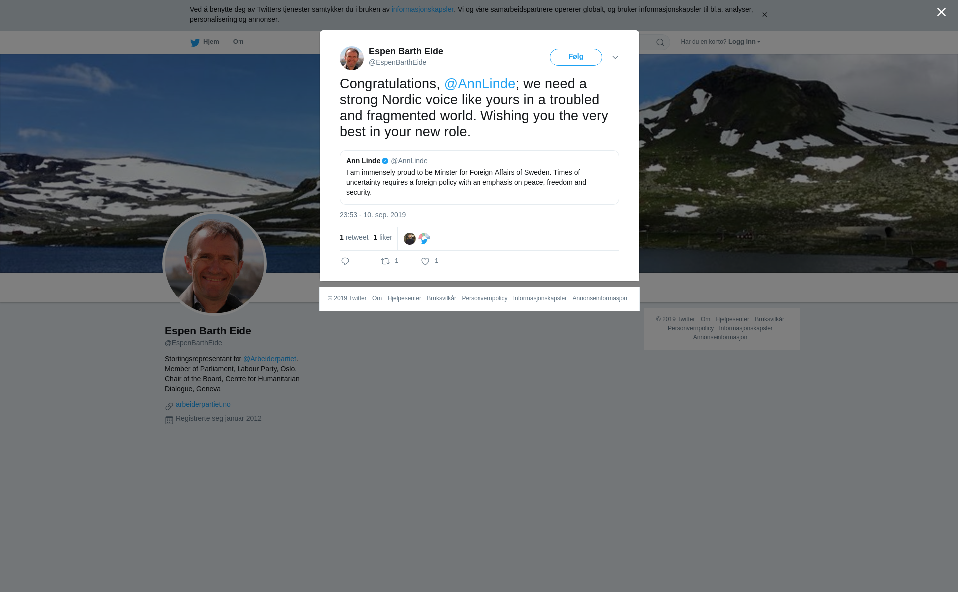This screenshot has width=958, height=592.
Task: Like the tweet with heart icon
Action: pos(425,261)
